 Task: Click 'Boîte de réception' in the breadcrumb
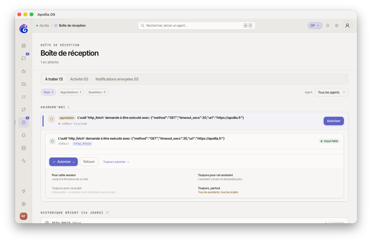(x=72, y=26)
